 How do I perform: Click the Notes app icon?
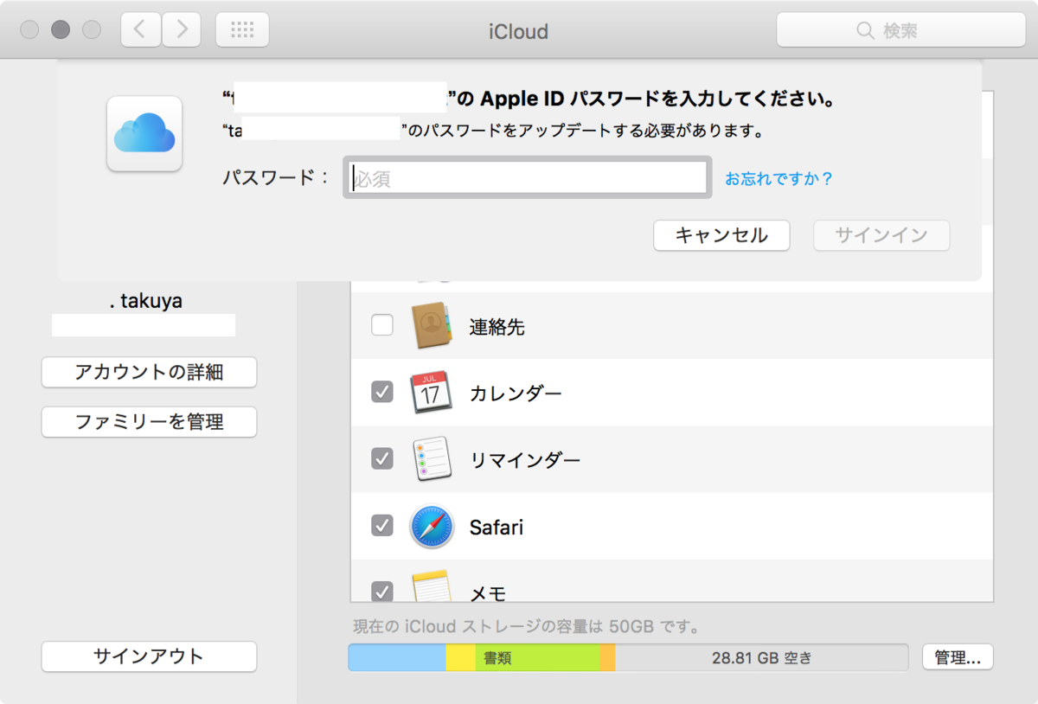(x=432, y=587)
